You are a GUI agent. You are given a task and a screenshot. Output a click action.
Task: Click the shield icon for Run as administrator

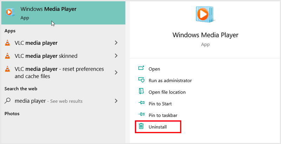click(141, 80)
